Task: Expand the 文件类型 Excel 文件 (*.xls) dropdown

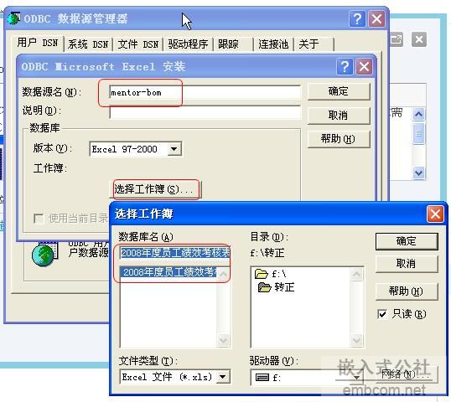Action: point(223,377)
